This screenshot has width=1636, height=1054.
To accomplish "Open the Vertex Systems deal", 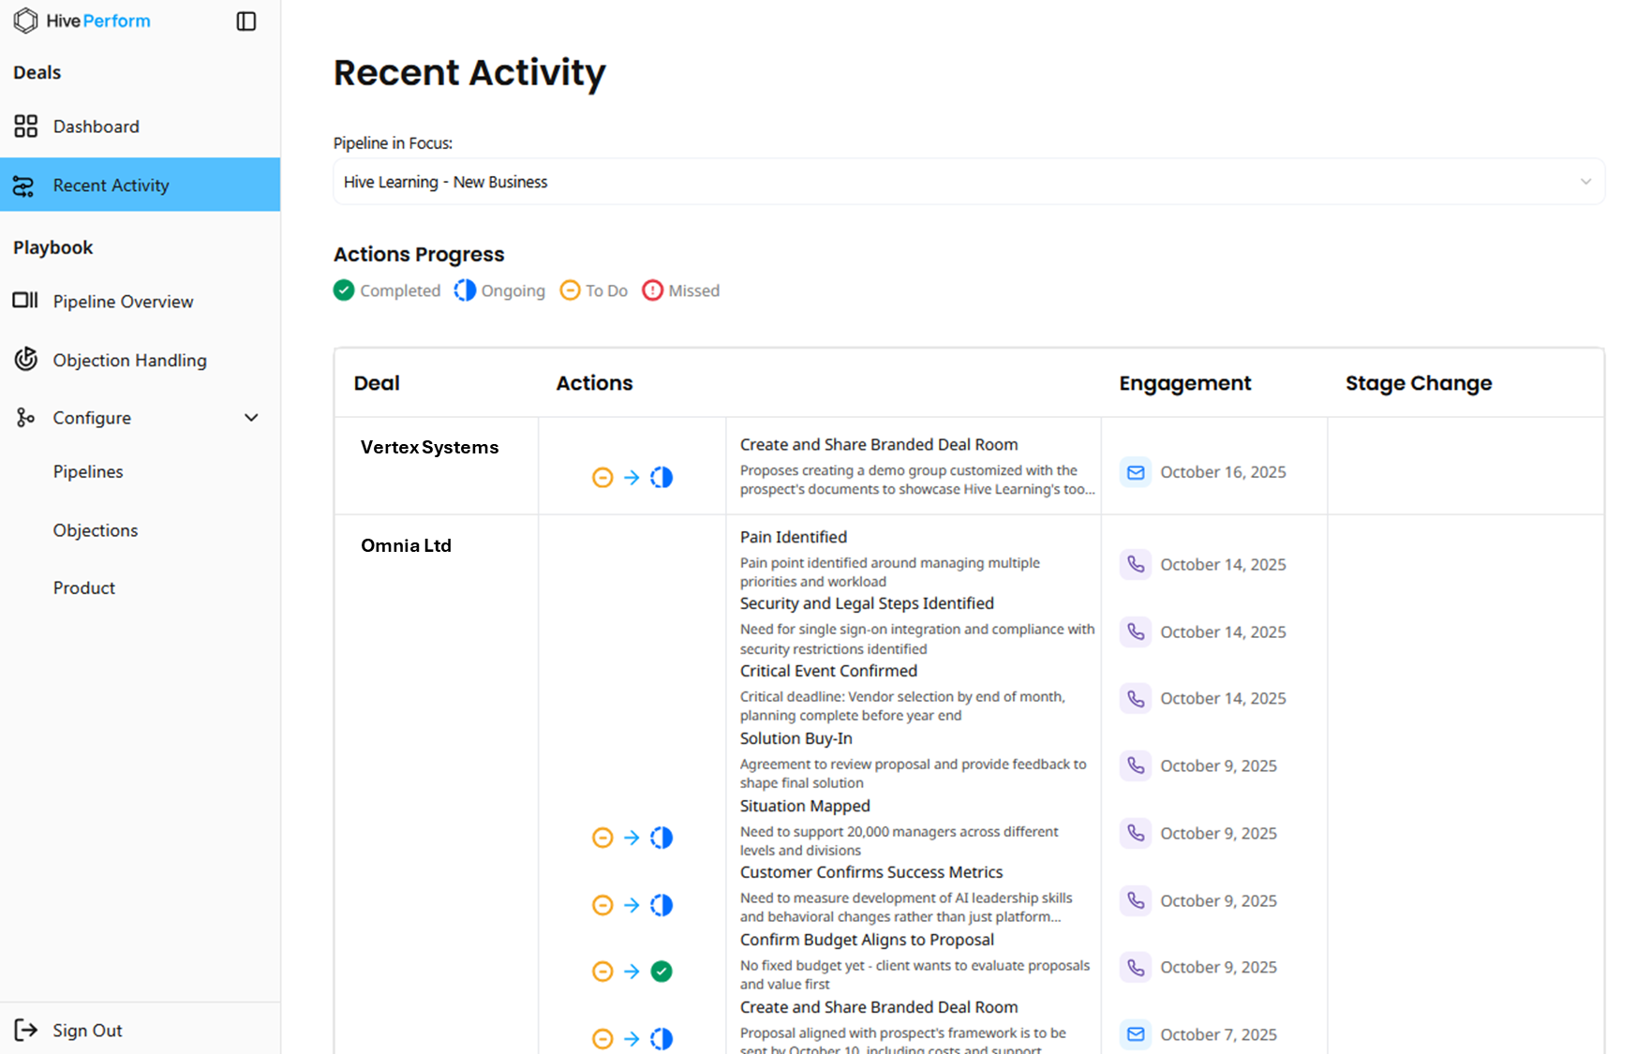I will point(430,448).
